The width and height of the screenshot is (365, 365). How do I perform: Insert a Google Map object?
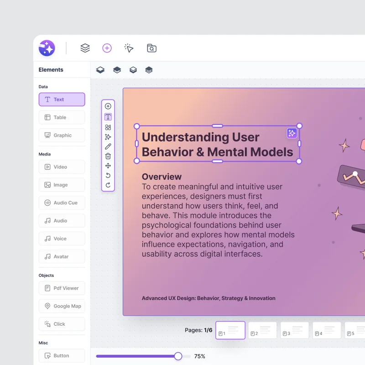tap(62, 306)
